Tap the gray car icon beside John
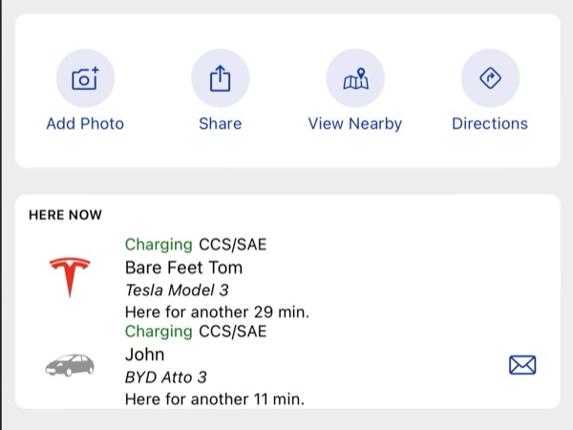 (70, 365)
